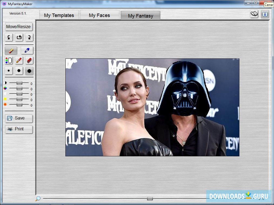Adjust the orange tone slider
274x205 pixels.
coord(19,105)
